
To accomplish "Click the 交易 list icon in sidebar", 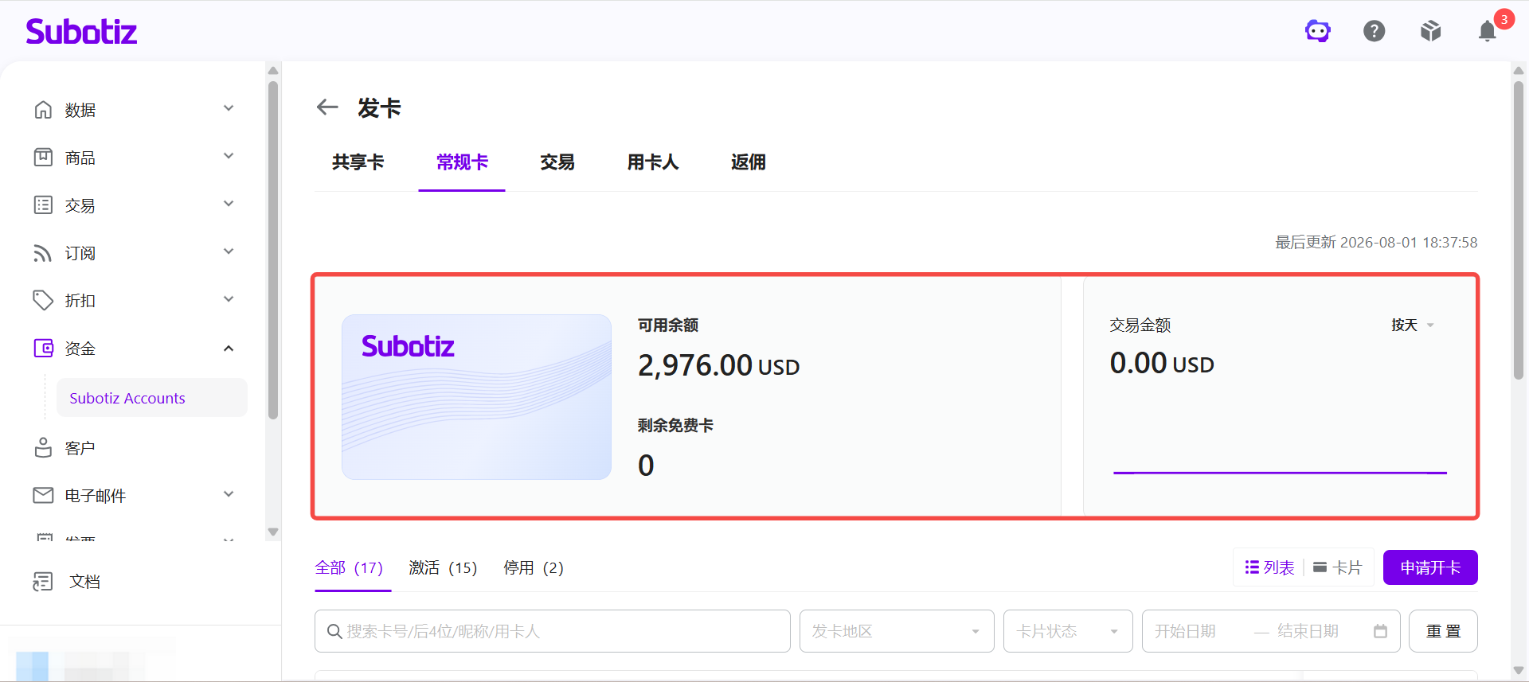I will tap(43, 205).
